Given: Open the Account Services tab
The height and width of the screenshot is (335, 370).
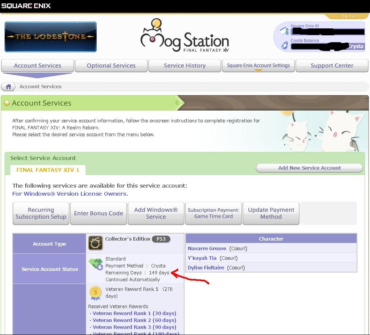Looking at the screenshot, I should (38, 66).
